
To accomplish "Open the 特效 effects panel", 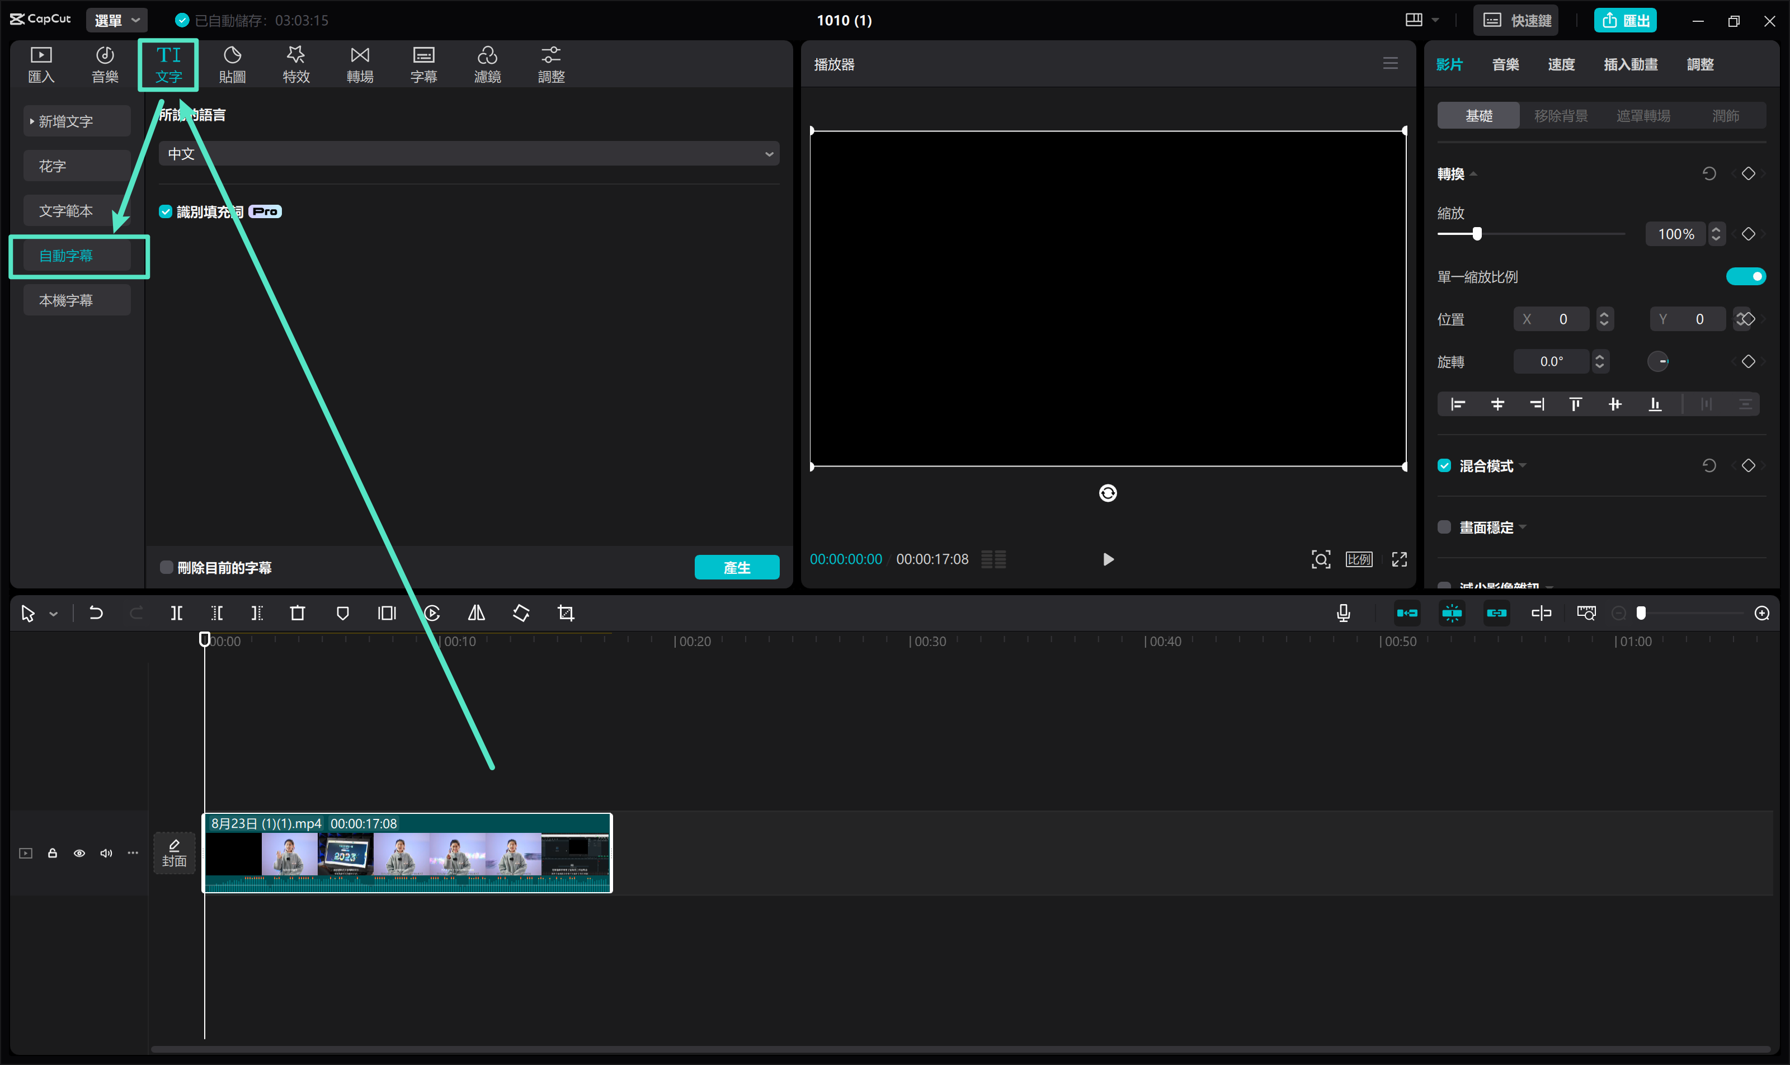I will (296, 64).
